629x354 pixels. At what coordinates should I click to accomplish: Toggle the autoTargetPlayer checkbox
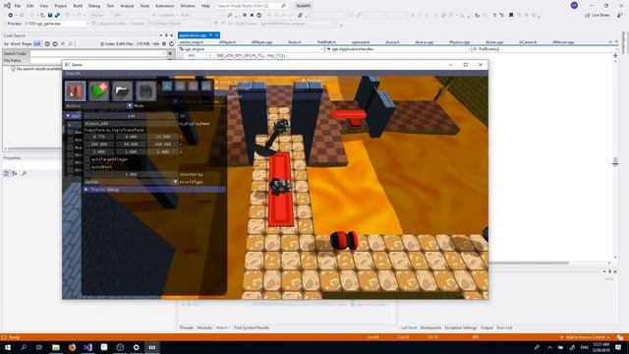[x=87, y=159]
